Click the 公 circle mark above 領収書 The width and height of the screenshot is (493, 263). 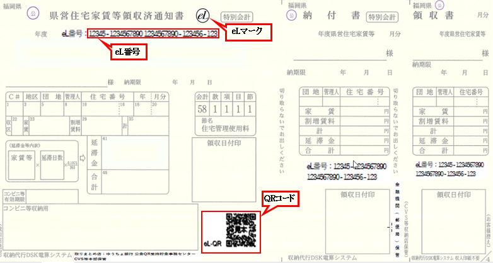[x=439, y=4]
